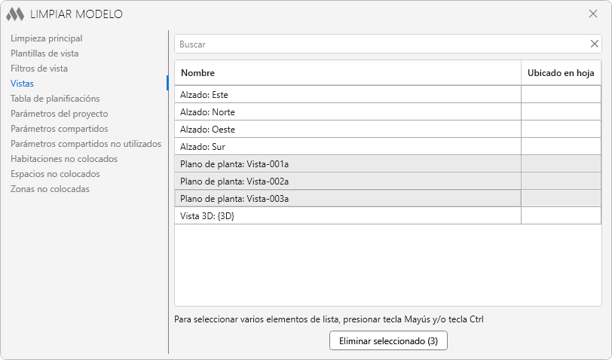The width and height of the screenshot is (612, 360).
Task: Close the Limpiar Modelo dialog
Action: [593, 14]
